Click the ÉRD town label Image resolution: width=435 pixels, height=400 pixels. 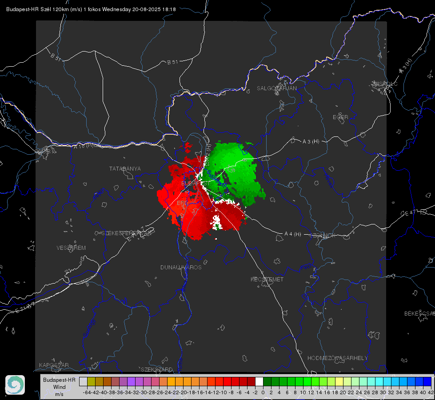point(182,203)
